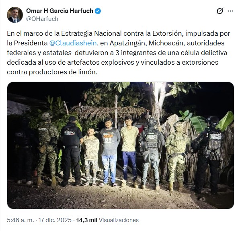Screen dimensions: 242x231
Task: Click the 14,3 mil view count
Action: pos(86,220)
